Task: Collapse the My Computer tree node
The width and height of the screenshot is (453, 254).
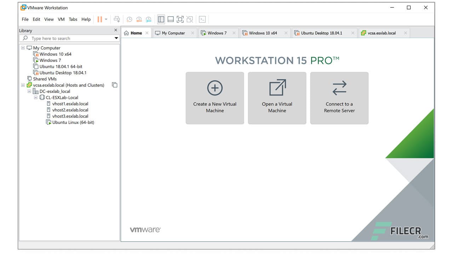Action: click(23, 48)
